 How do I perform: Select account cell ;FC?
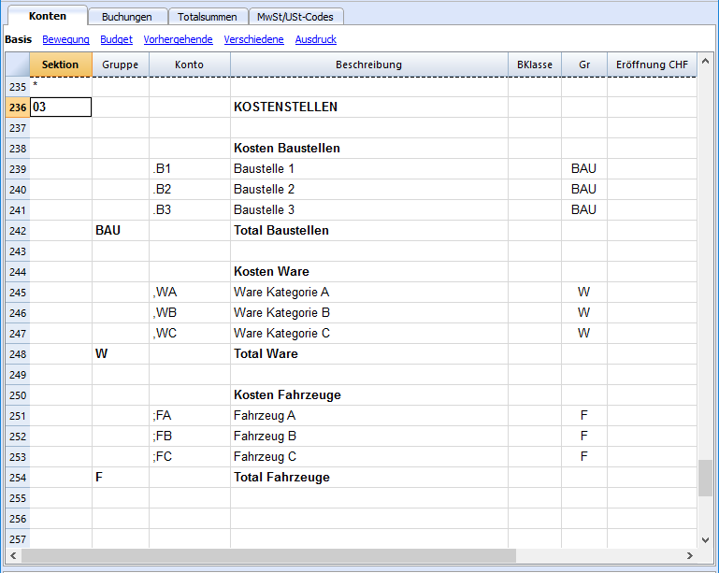pos(190,456)
